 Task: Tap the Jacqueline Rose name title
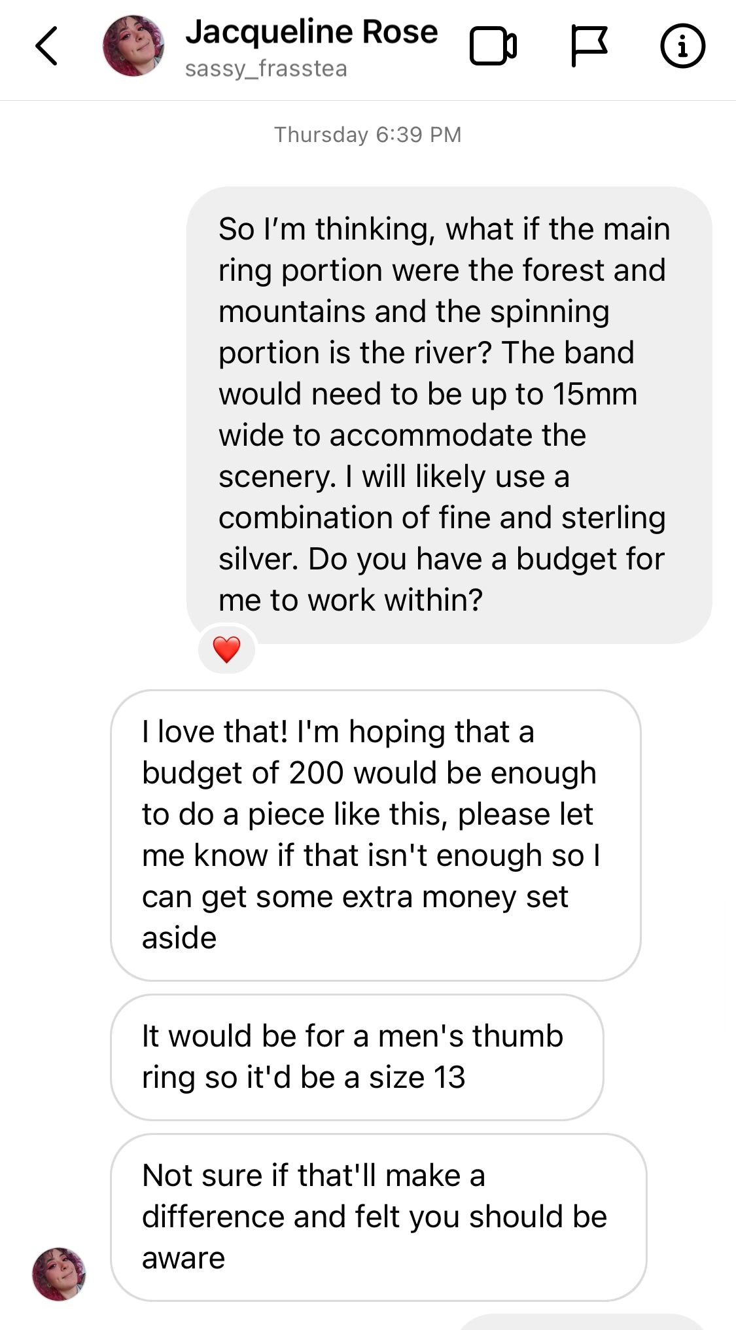311,31
